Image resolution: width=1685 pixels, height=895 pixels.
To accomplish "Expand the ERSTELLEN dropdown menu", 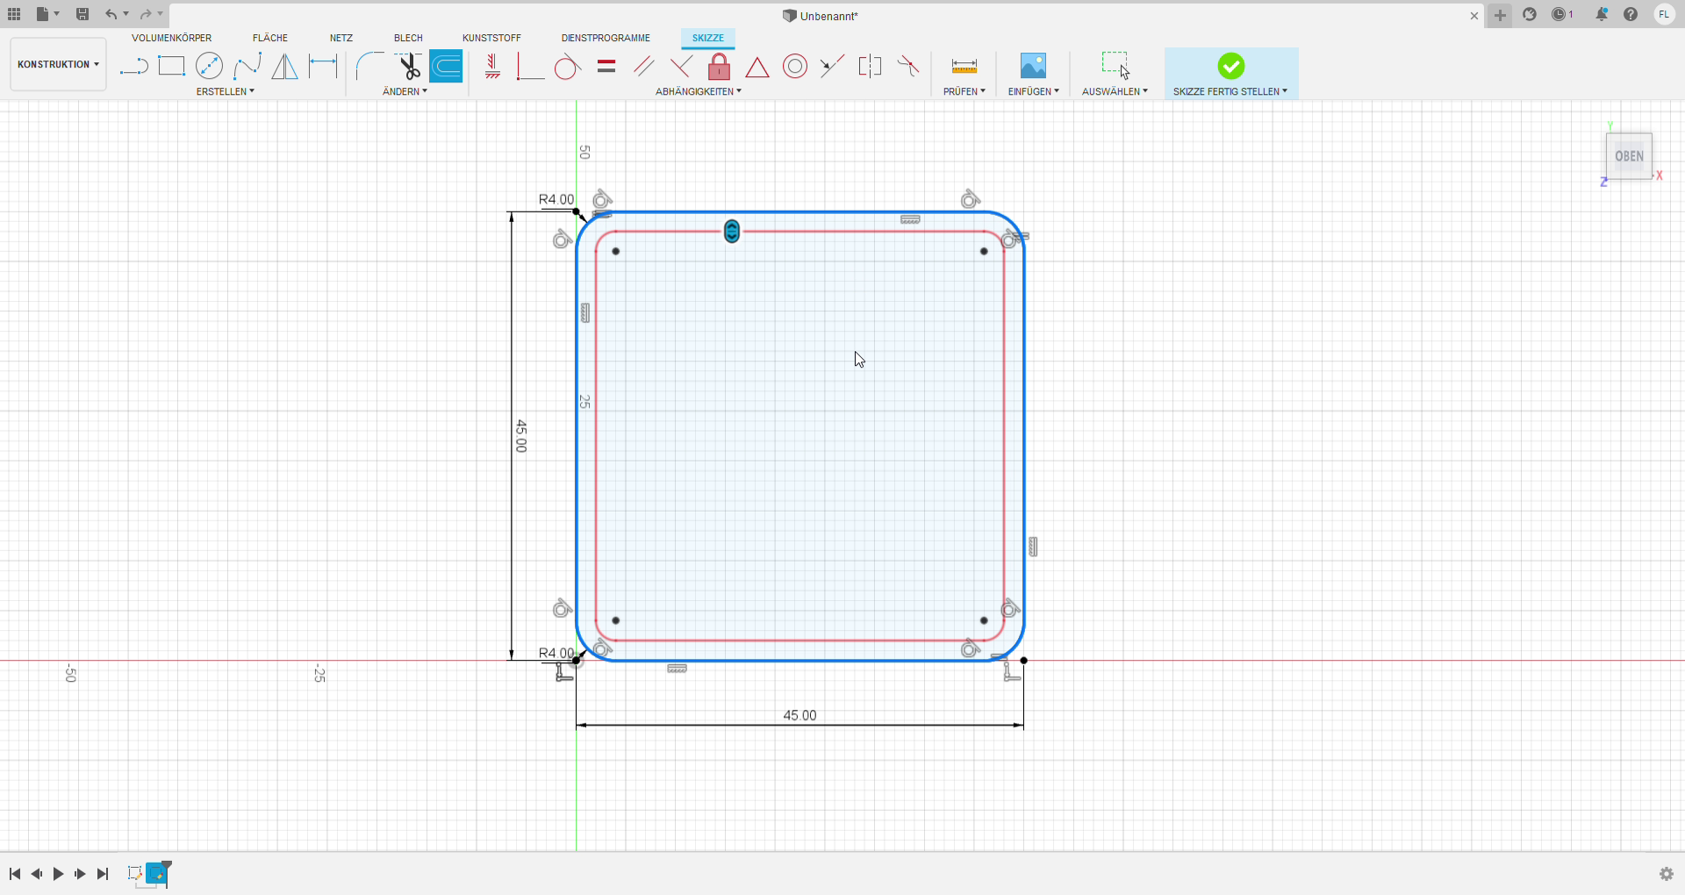I will pos(225,91).
